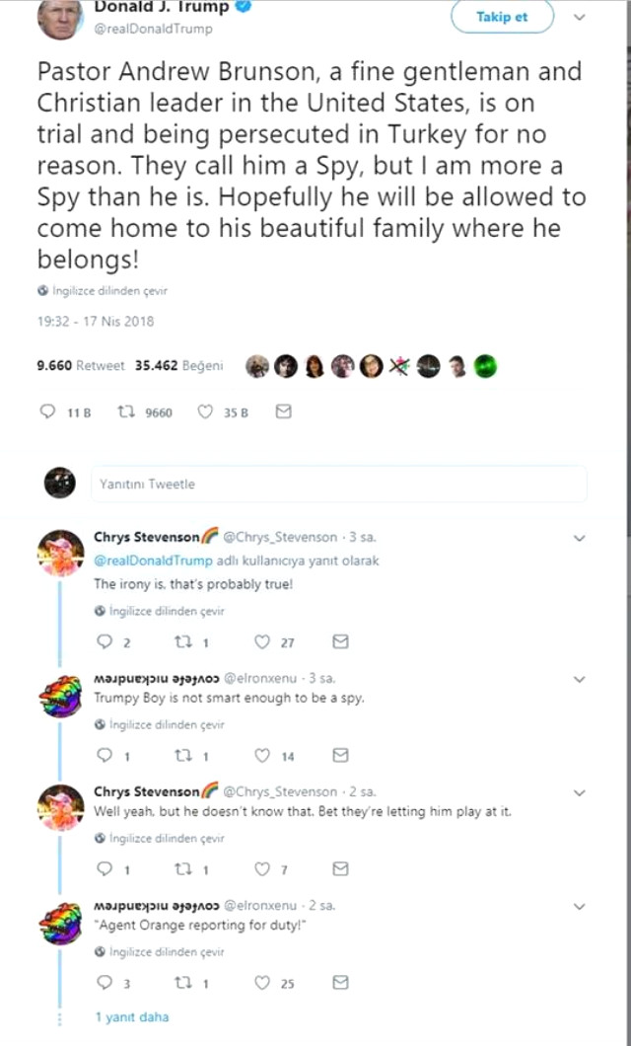This screenshot has width=631, height=1046.
Task: Click the Takip et follow button
Action: [x=502, y=17]
